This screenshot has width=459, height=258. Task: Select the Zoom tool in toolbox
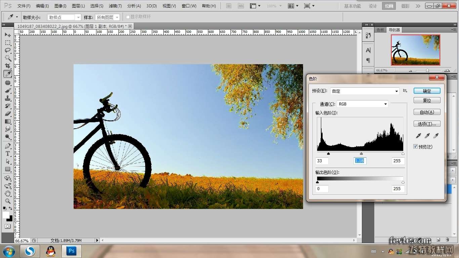[8, 201]
